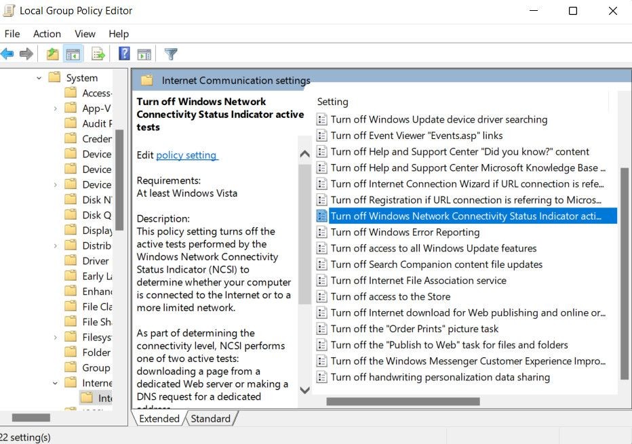Image resolution: width=632 pixels, height=444 pixels.
Task: Collapse the System folder in the tree
Action: click(39, 78)
